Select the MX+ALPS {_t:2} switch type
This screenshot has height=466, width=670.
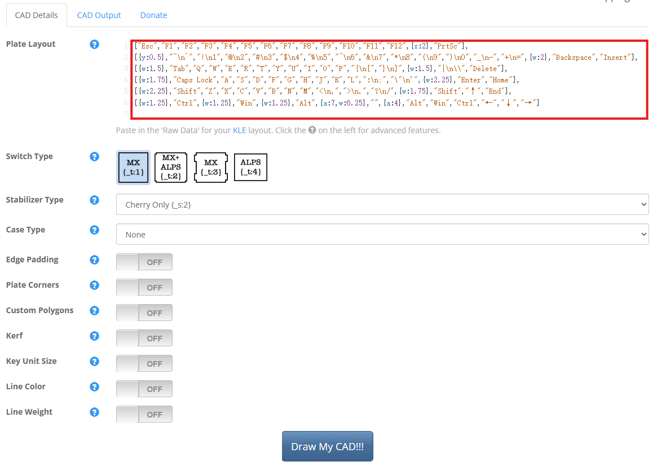(x=170, y=168)
